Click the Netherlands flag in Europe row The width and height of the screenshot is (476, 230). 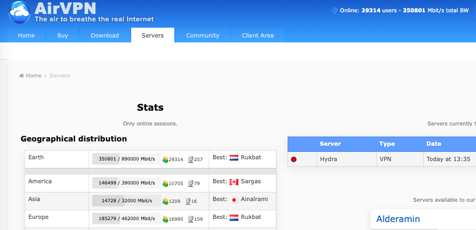click(x=234, y=217)
